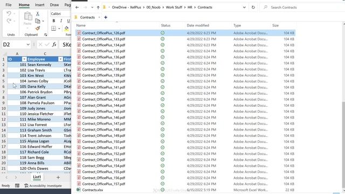
Task: Click Accessibility: Investigate in status bar
Action: pyautogui.click(x=43, y=185)
